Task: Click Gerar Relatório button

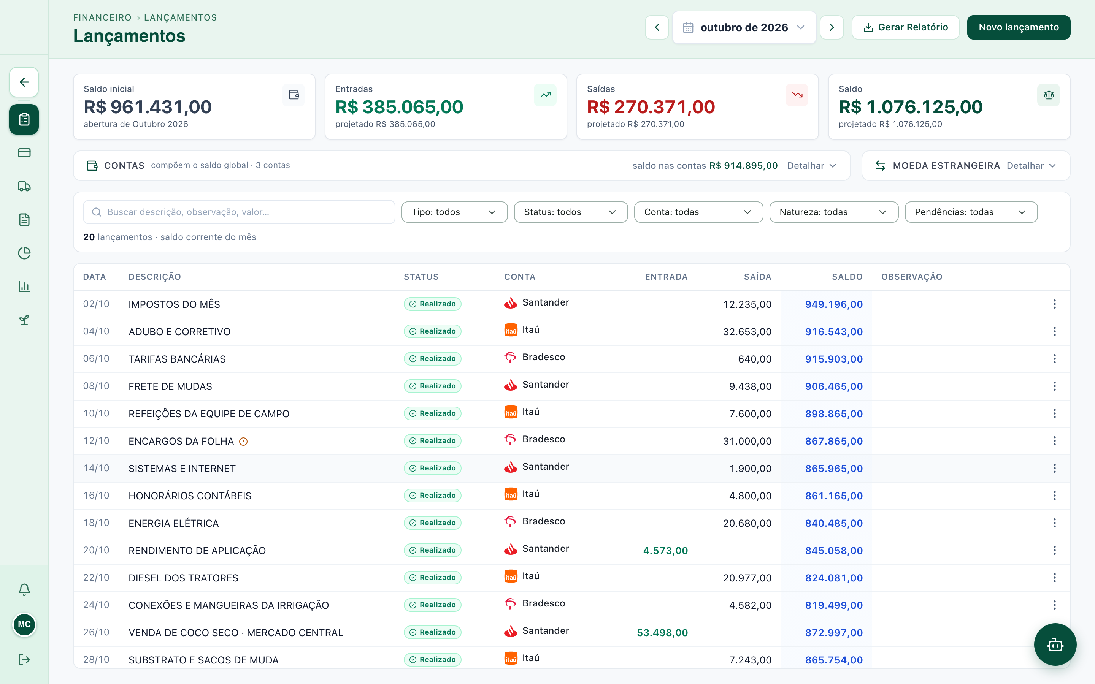Action: click(x=905, y=27)
